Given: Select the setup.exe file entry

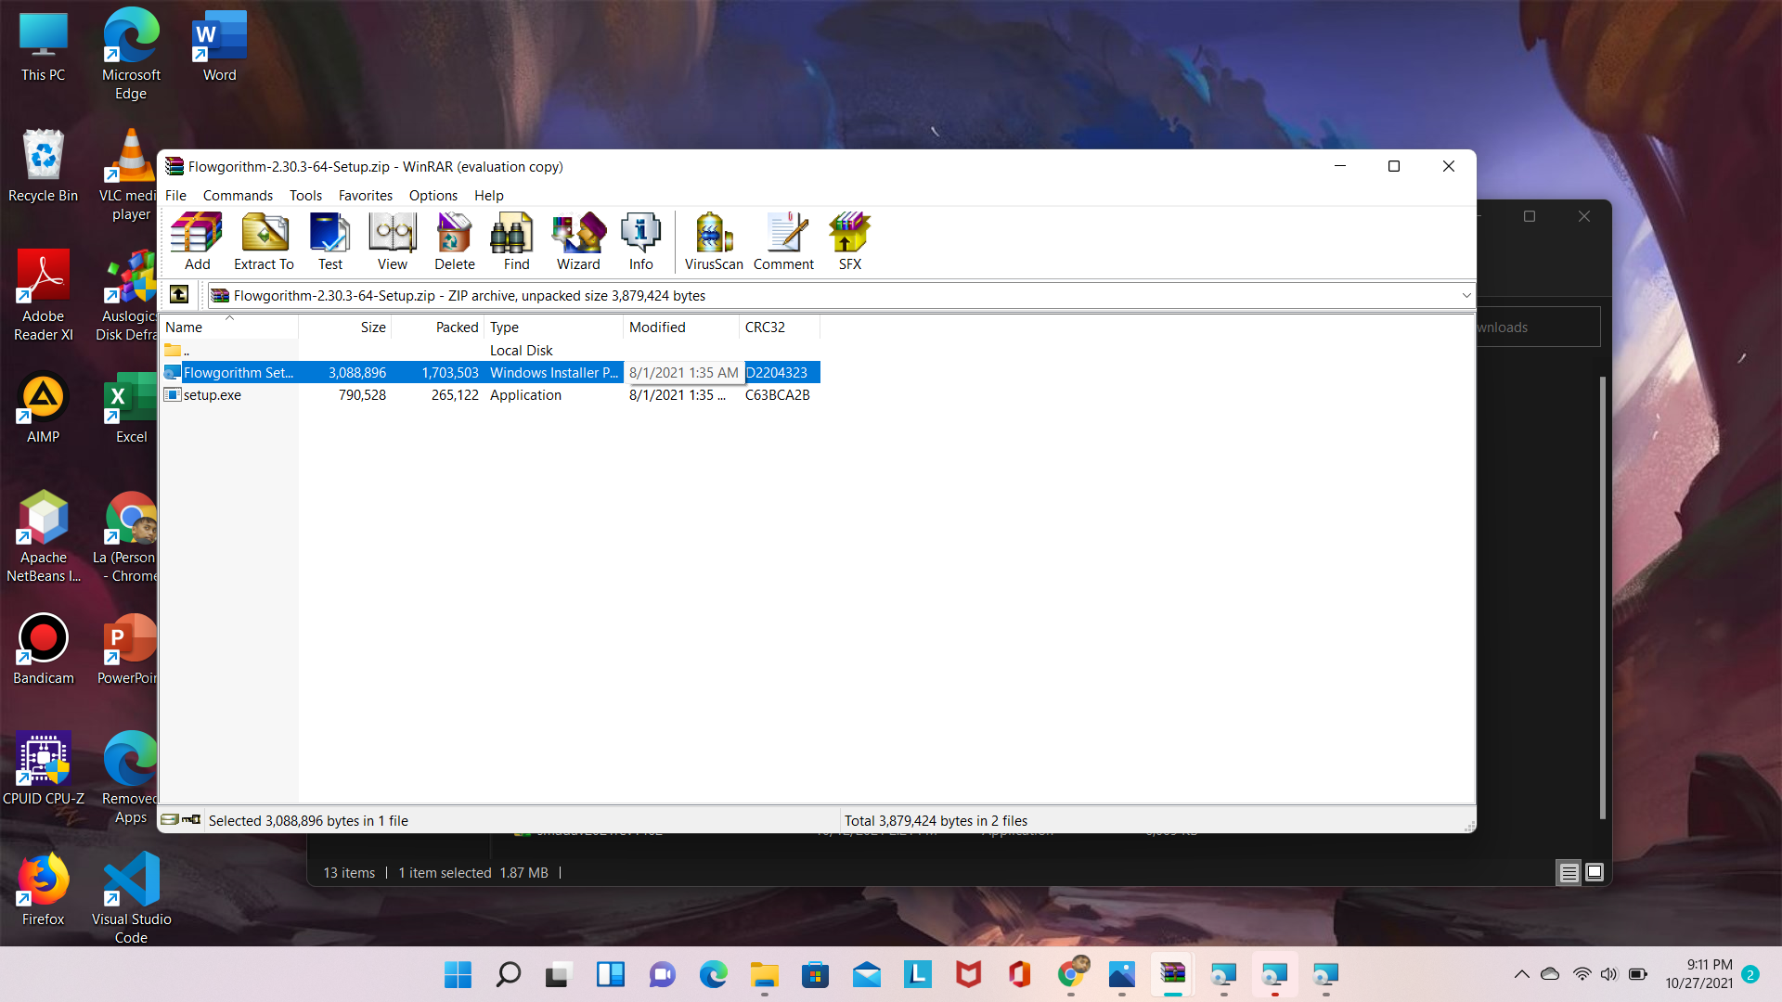Looking at the screenshot, I should [213, 395].
